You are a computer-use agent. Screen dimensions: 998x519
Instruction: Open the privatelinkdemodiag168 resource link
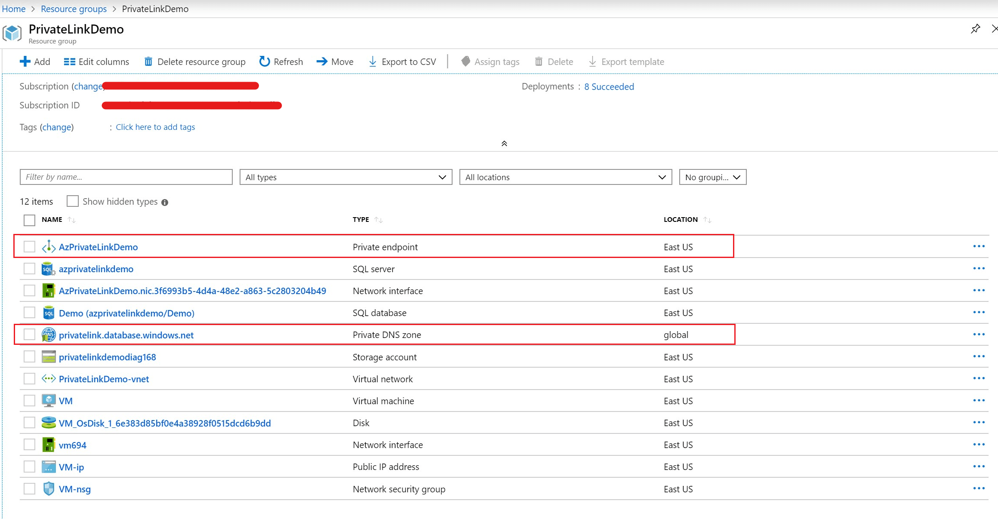(108, 357)
